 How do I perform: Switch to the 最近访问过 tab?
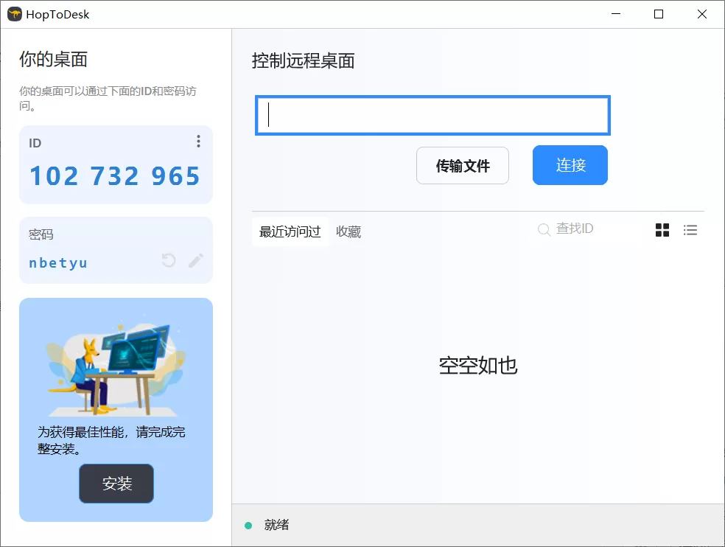click(x=289, y=231)
